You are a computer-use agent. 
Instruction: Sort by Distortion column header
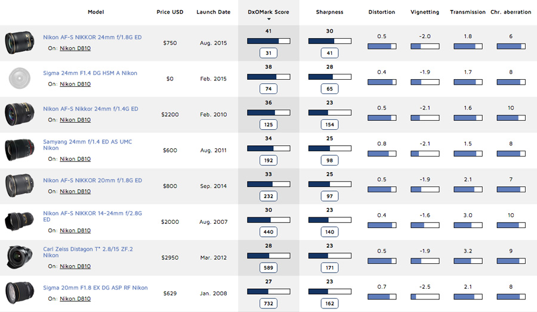coord(382,12)
